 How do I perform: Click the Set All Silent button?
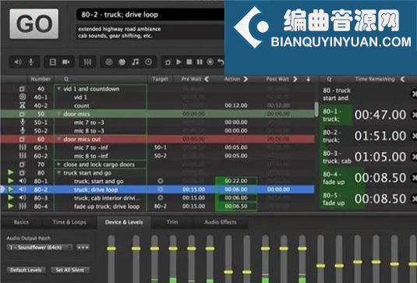click(x=70, y=271)
